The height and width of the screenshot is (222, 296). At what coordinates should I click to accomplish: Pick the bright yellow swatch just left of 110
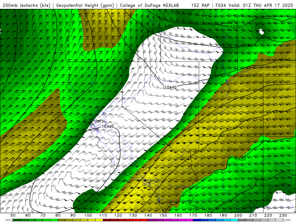click(99, 220)
